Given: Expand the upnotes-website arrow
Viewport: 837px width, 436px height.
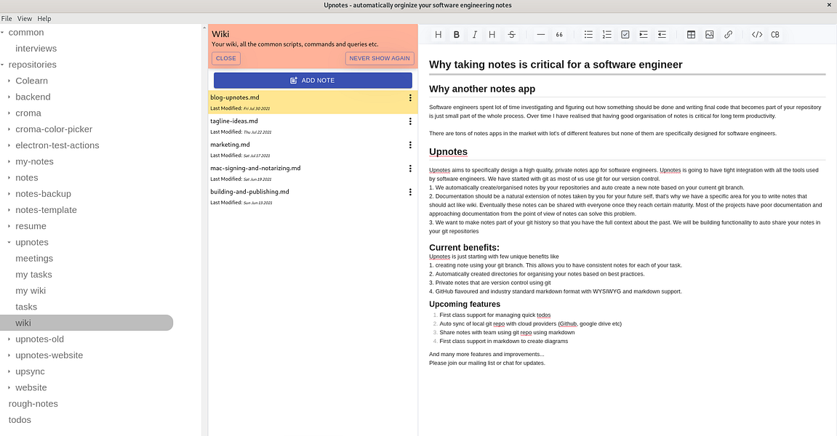Looking at the screenshot, I should tap(9, 355).
